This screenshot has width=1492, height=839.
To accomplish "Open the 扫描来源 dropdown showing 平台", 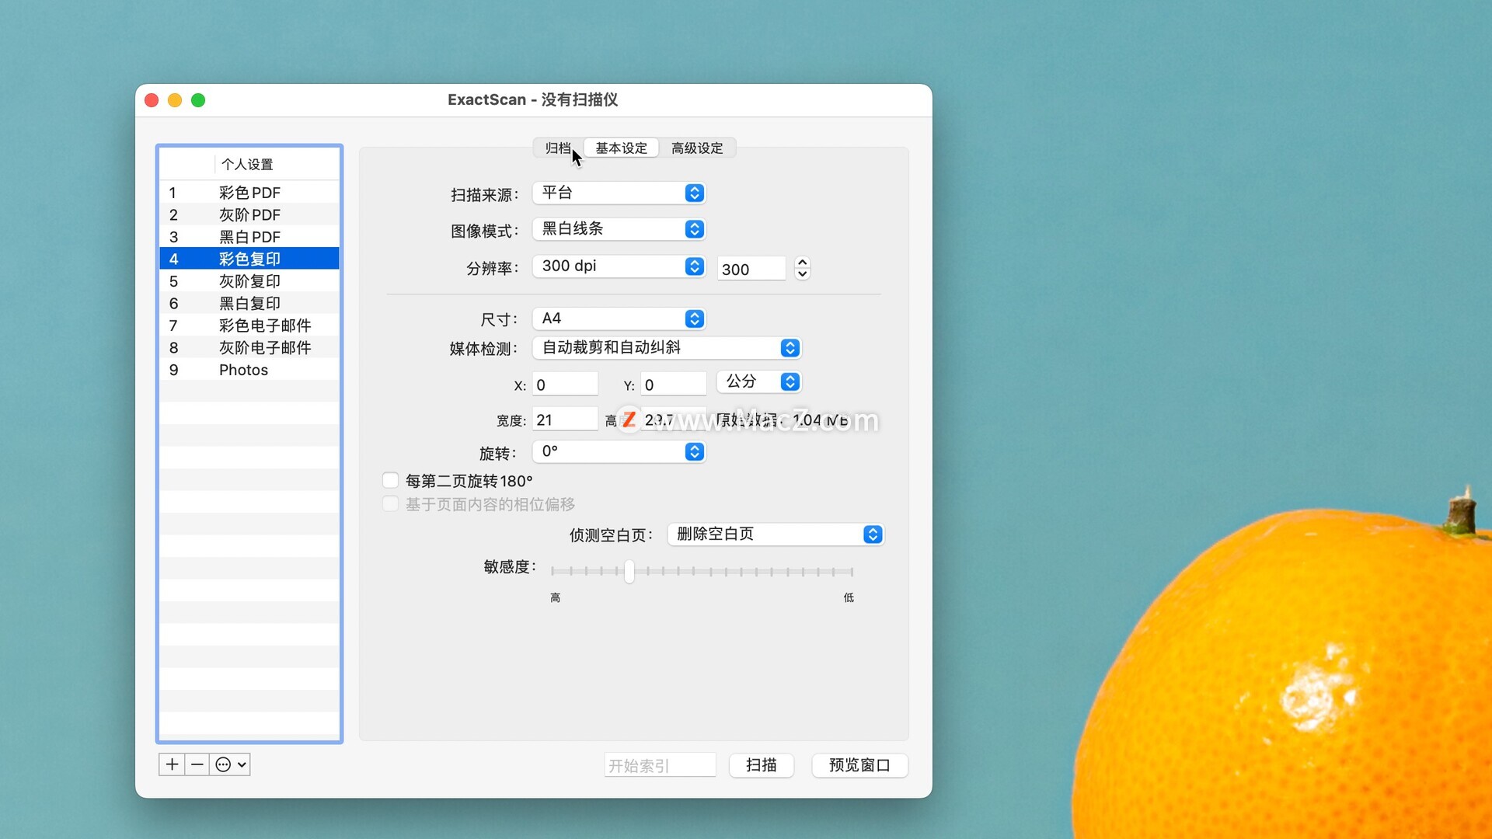I will click(x=619, y=193).
